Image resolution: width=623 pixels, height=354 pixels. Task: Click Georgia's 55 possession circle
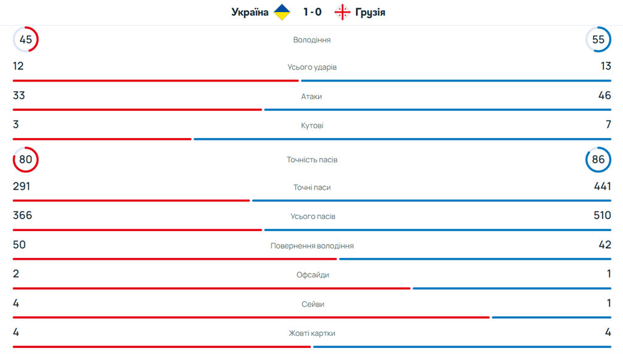(x=598, y=40)
